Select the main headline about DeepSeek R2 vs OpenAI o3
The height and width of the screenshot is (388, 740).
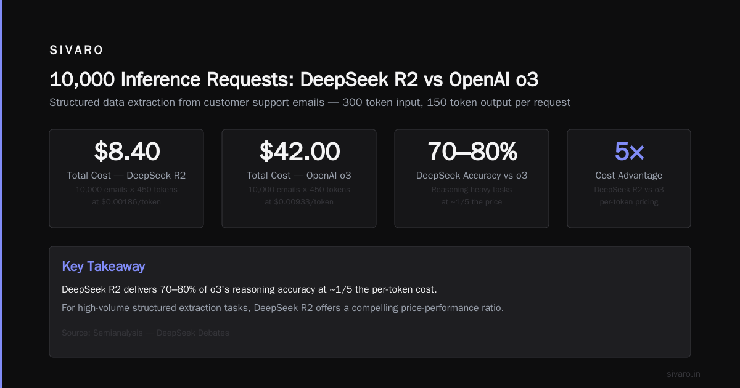tap(298, 79)
